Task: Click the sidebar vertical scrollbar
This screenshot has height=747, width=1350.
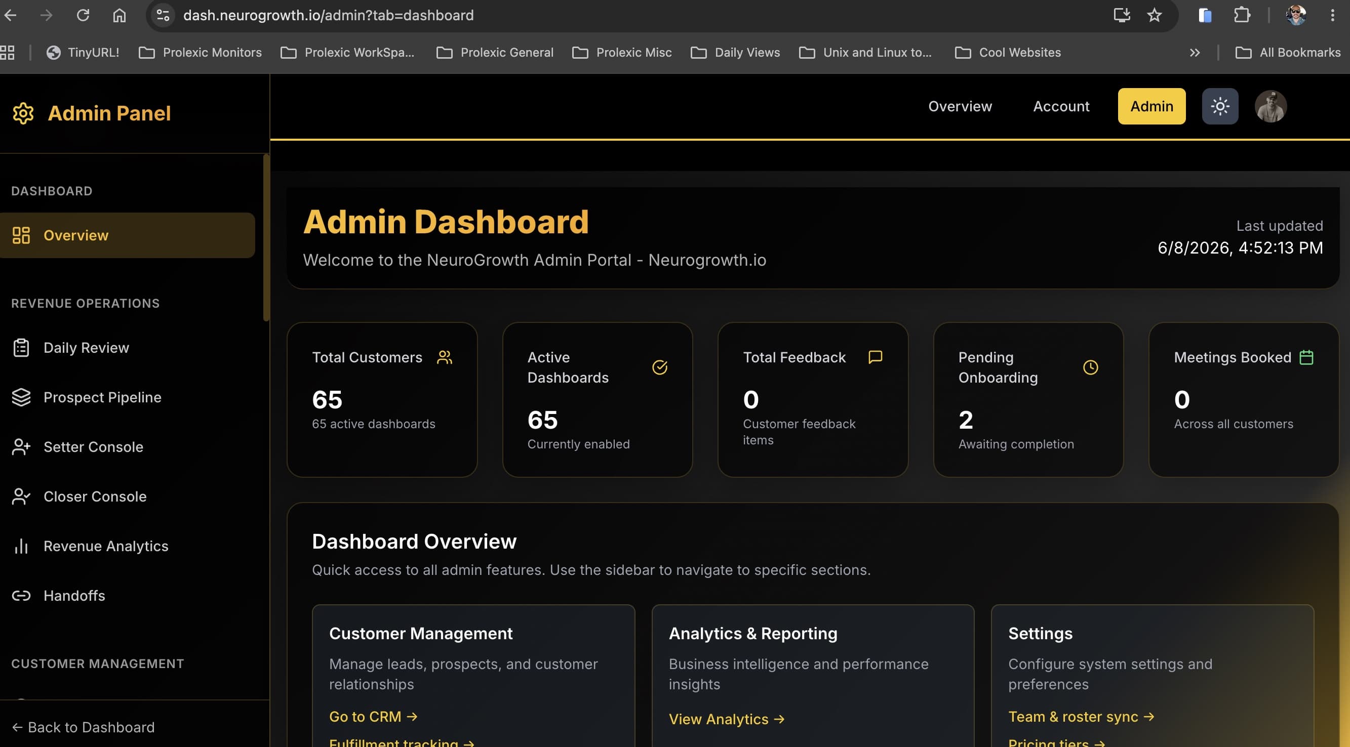Action: click(266, 237)
